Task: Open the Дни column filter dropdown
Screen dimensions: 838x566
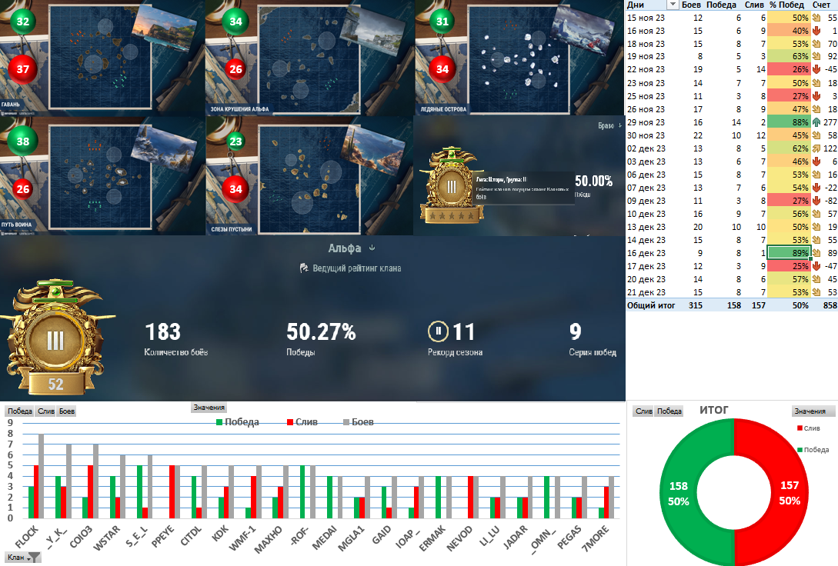Action: coord(673,5)
